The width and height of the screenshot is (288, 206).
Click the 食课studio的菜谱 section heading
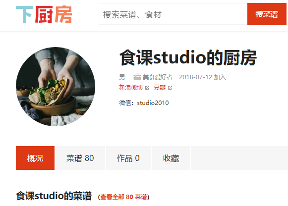pyautogui.click(x=54, y=196)
